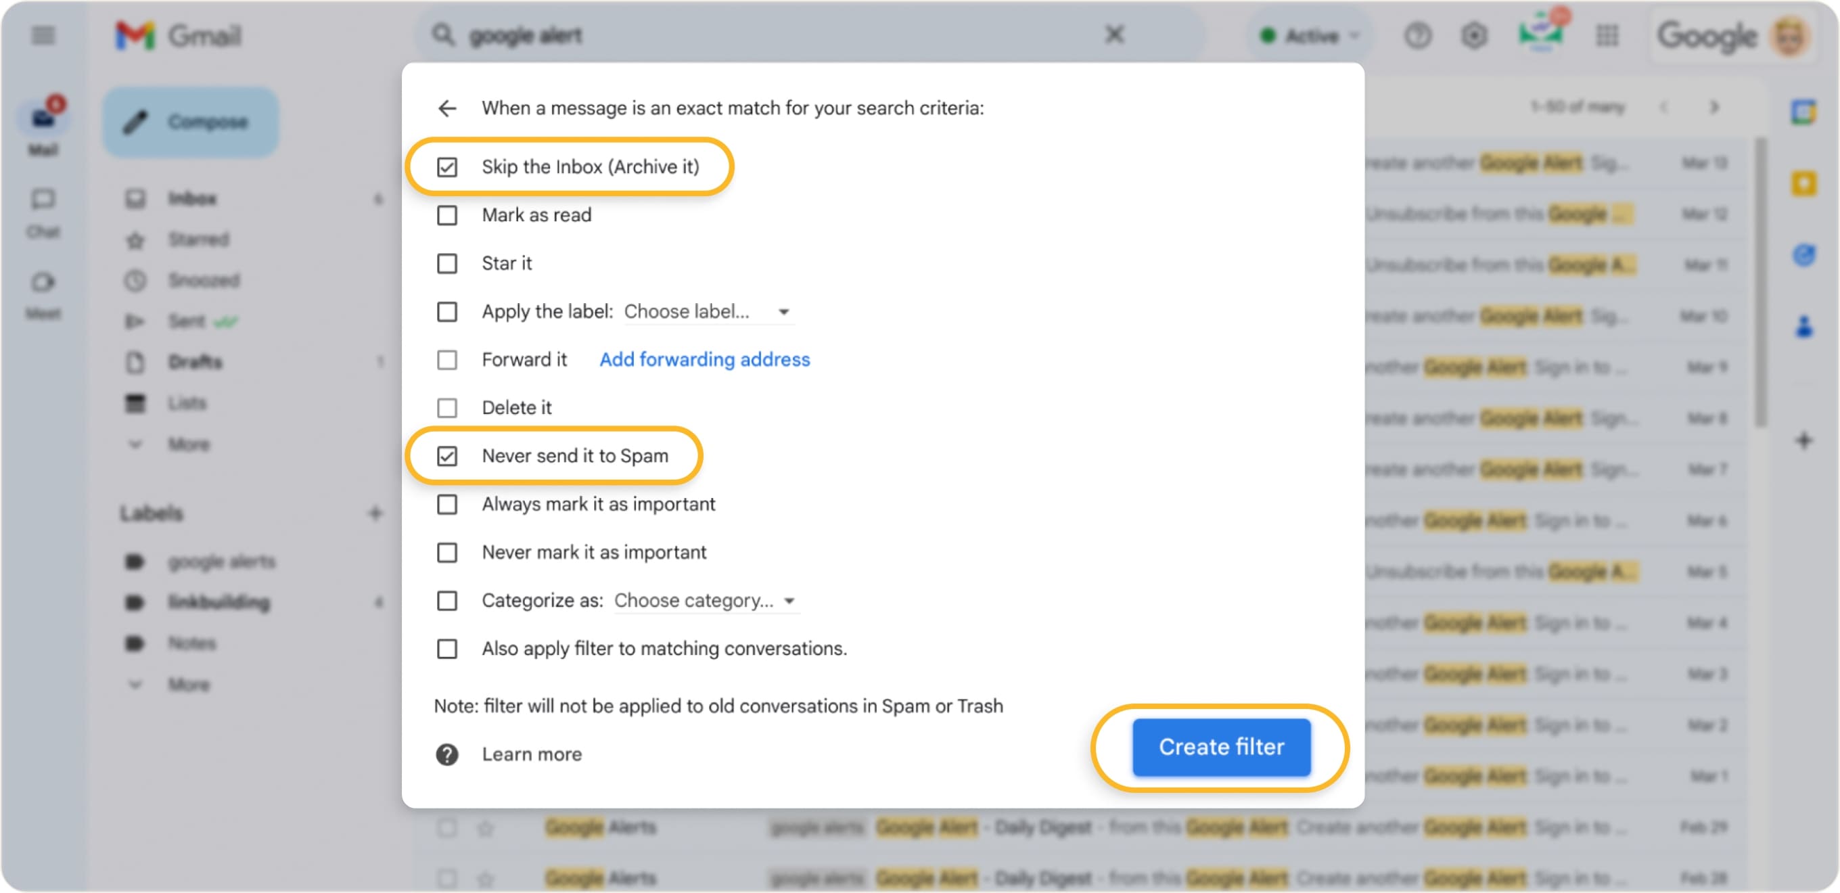The width and height of the screenshot is (1840, 893).
Task: Open the Help question mark icon
Action: pos(1419,35)
